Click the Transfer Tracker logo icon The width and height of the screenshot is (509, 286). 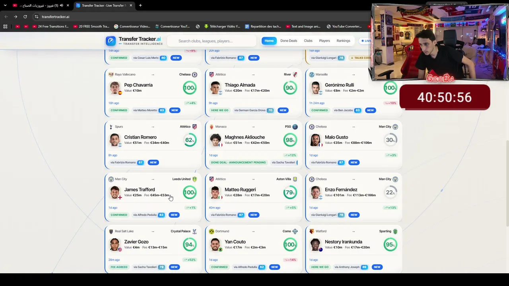tap(111, 41)
